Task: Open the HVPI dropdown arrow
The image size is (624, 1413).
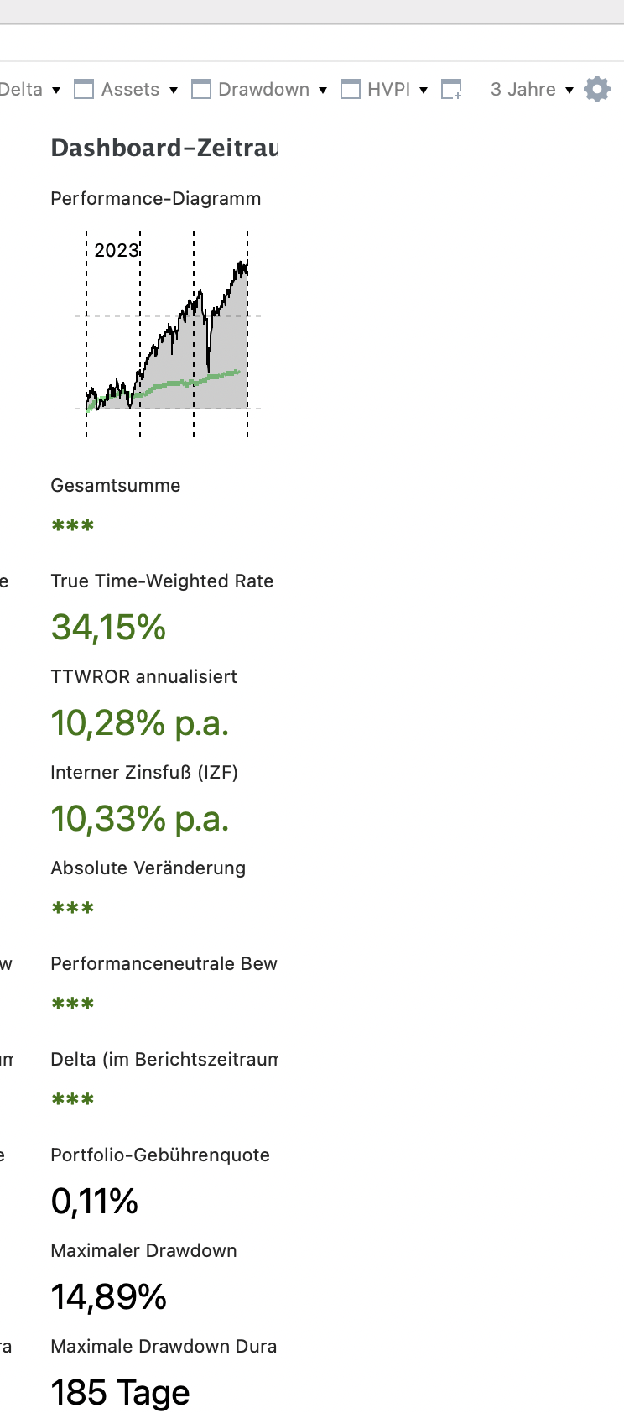Action: (x=424, y=90)
